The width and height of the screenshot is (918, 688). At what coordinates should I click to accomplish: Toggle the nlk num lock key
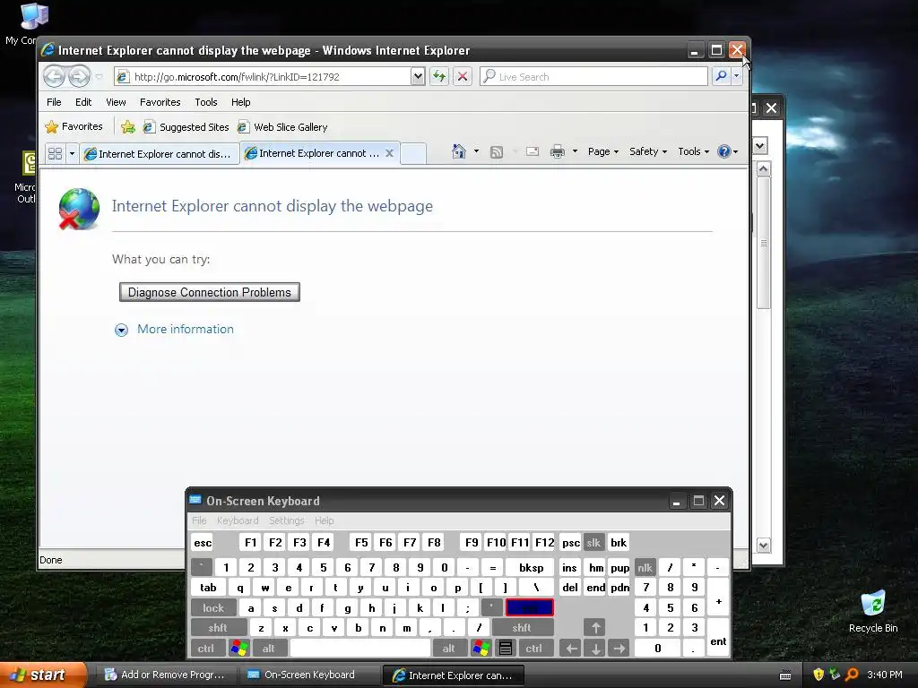[x=645, y=567]
